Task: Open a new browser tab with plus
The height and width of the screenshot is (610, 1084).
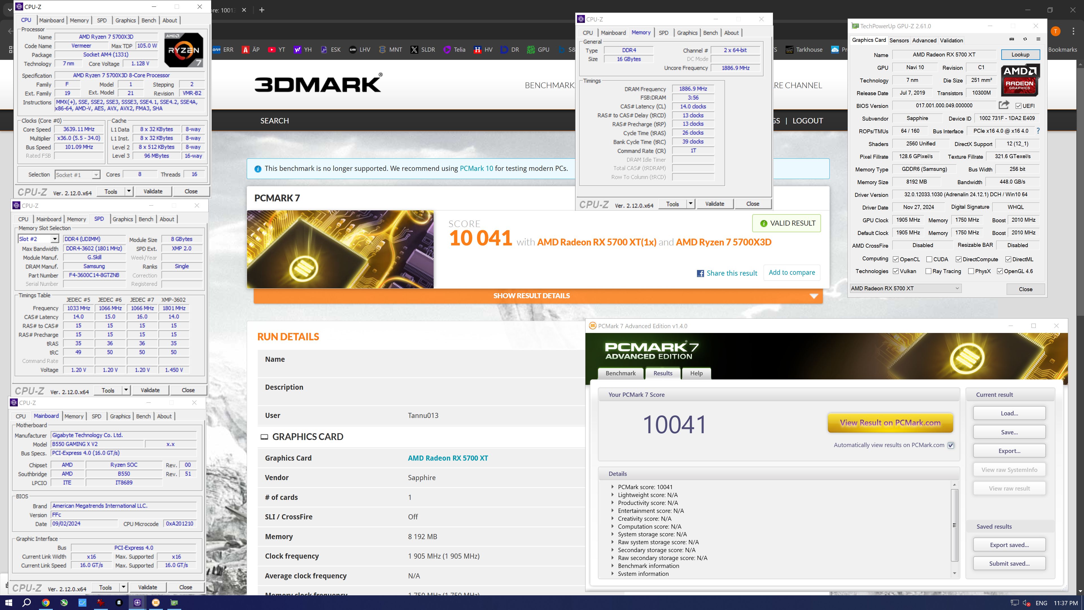Action: point(262,10)
